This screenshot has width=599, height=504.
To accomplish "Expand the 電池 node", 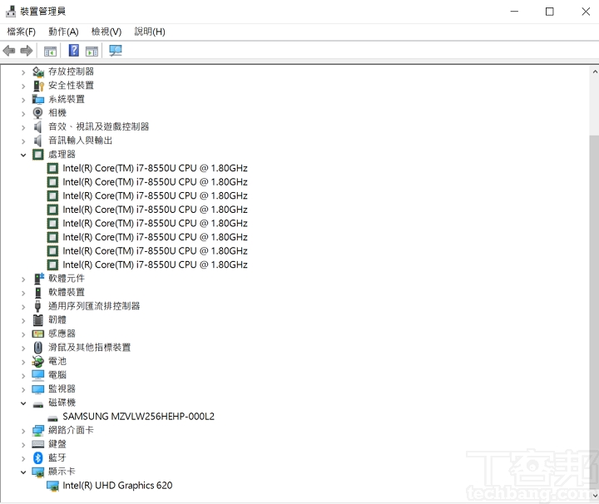I will 23,362.
